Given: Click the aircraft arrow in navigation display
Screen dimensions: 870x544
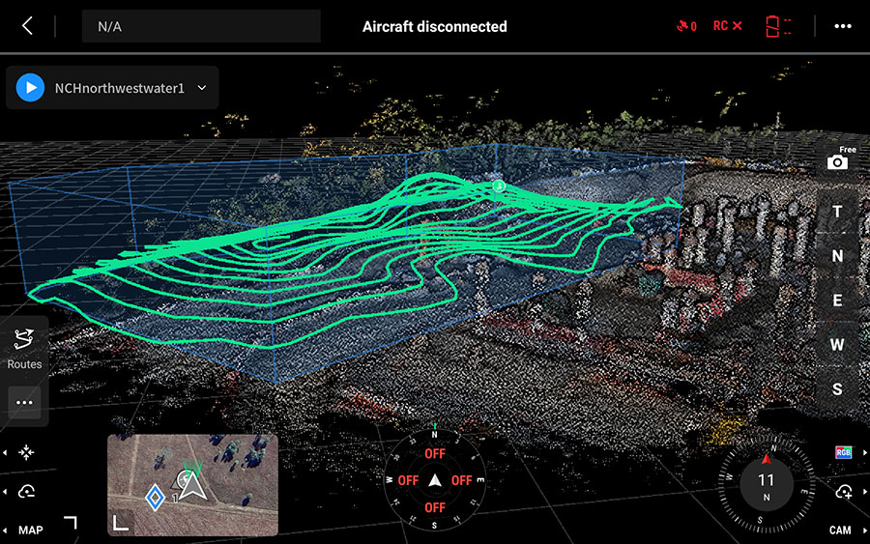Looking at the screenshot, I should pos(435,480).
